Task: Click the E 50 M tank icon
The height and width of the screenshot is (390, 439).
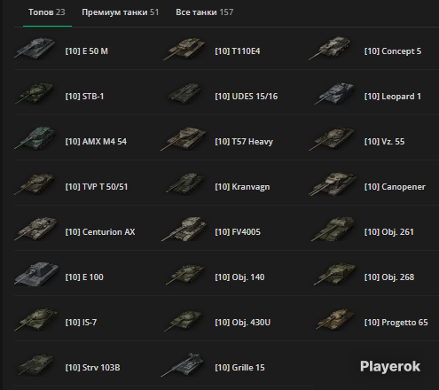Action: coord(35,48)
